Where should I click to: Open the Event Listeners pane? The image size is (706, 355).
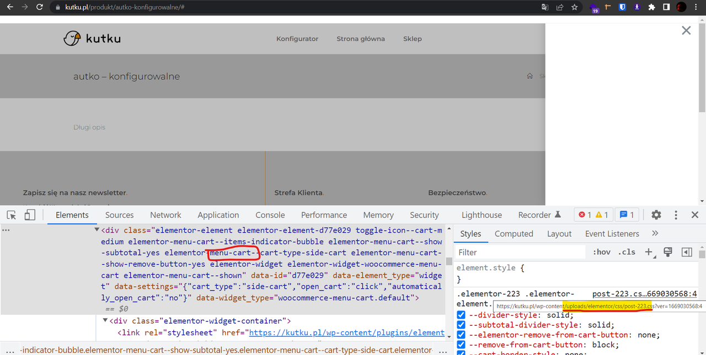pyautogui.click(x=612, y=233)
